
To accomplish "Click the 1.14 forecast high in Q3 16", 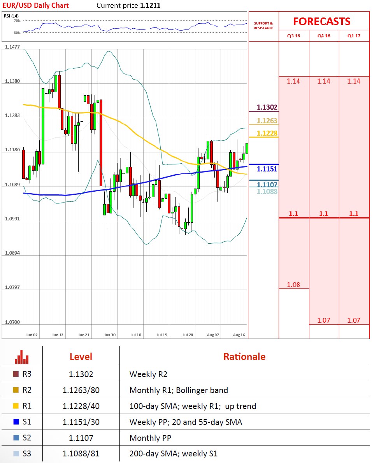I will point(293,81).
